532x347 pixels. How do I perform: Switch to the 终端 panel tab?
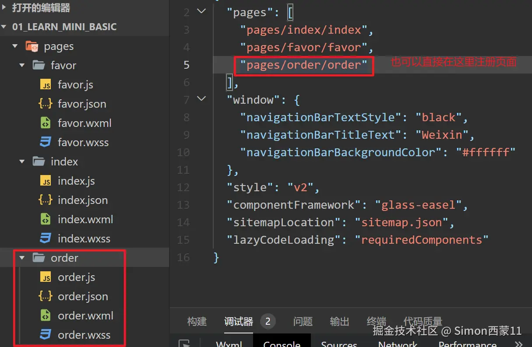pos(376,322)
